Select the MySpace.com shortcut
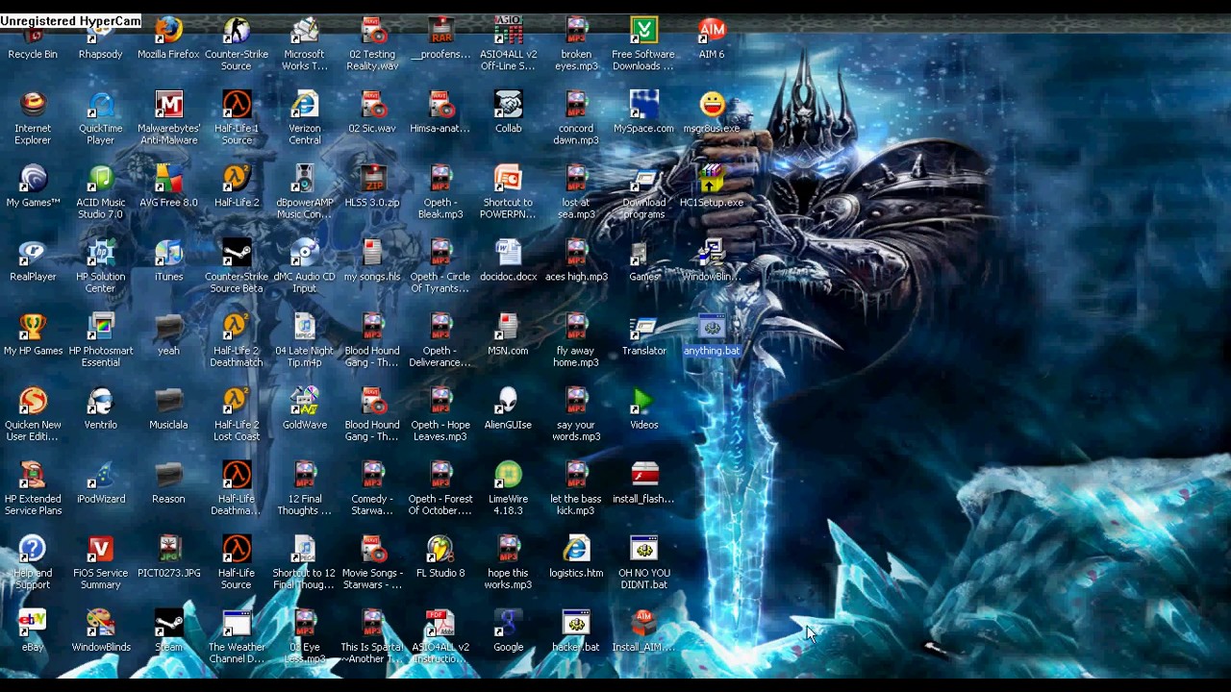Screen dimensions: 1231x692 coord(644,111)
